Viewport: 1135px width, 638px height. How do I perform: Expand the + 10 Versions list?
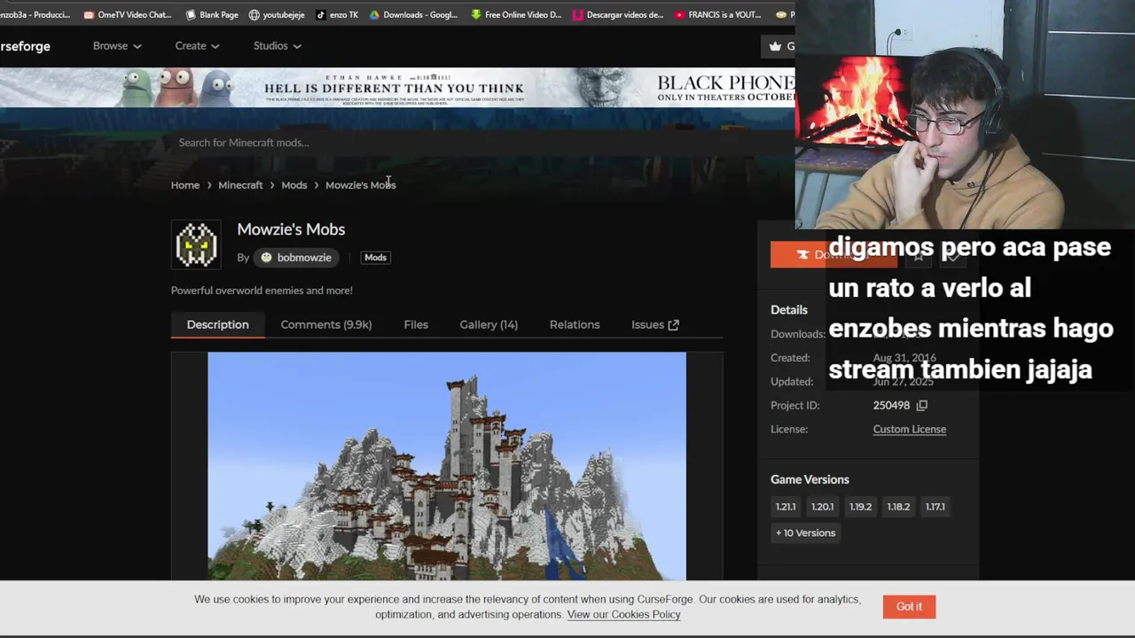tap(805, 533)
